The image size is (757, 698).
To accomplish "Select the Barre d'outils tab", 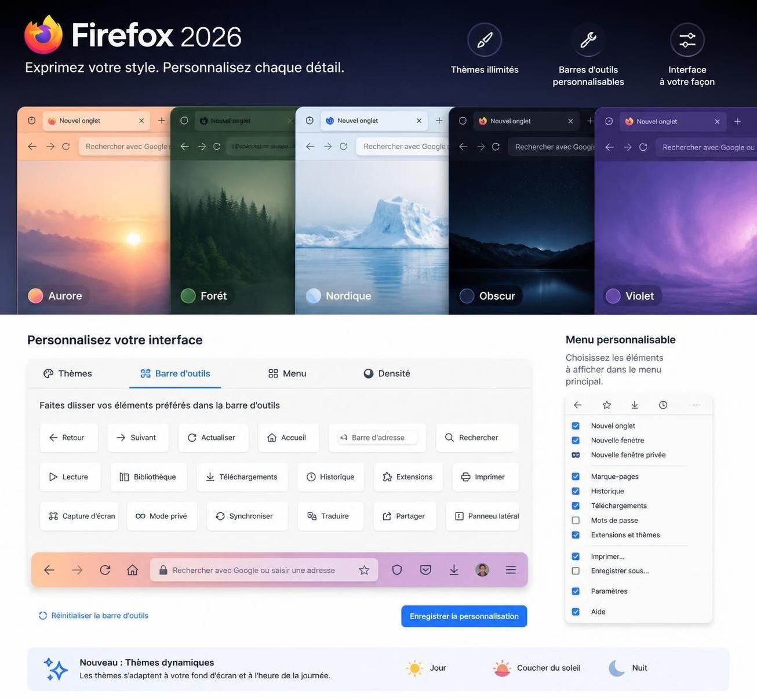I will pyautogui.click(x=175, y=373).
